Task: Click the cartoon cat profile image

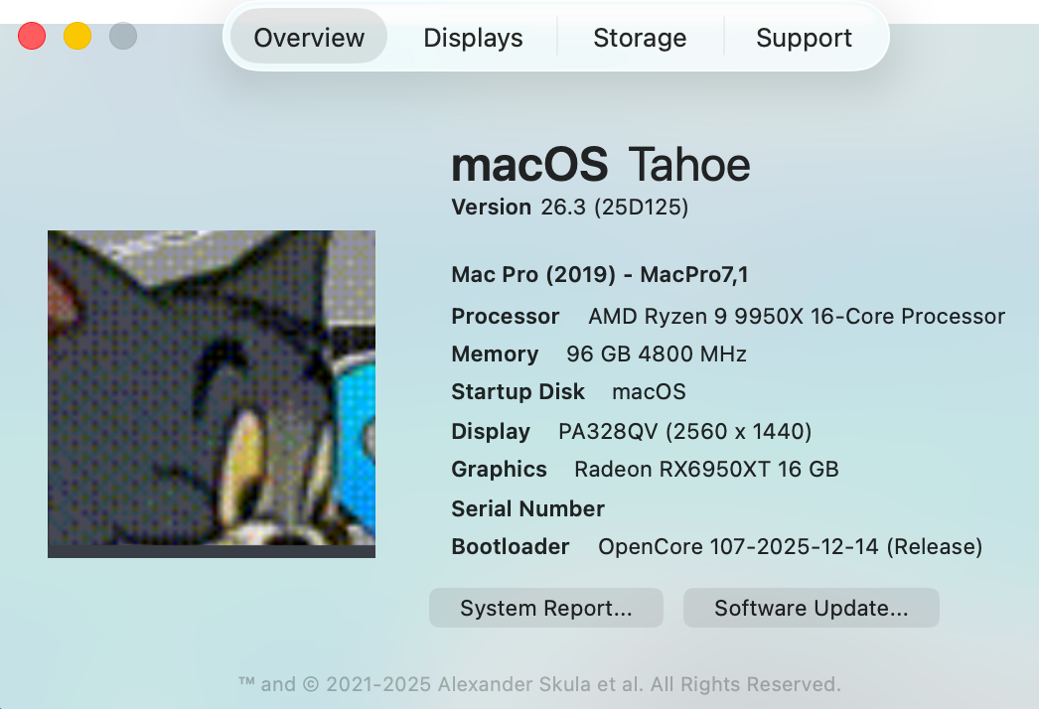Action: (212, 393)
